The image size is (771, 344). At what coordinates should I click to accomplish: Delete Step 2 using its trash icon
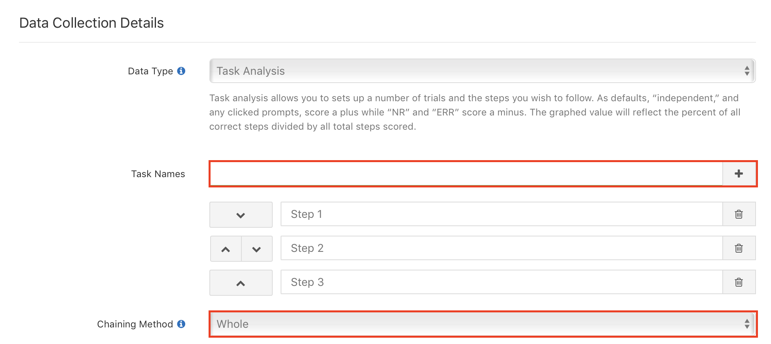pos(739,248)
